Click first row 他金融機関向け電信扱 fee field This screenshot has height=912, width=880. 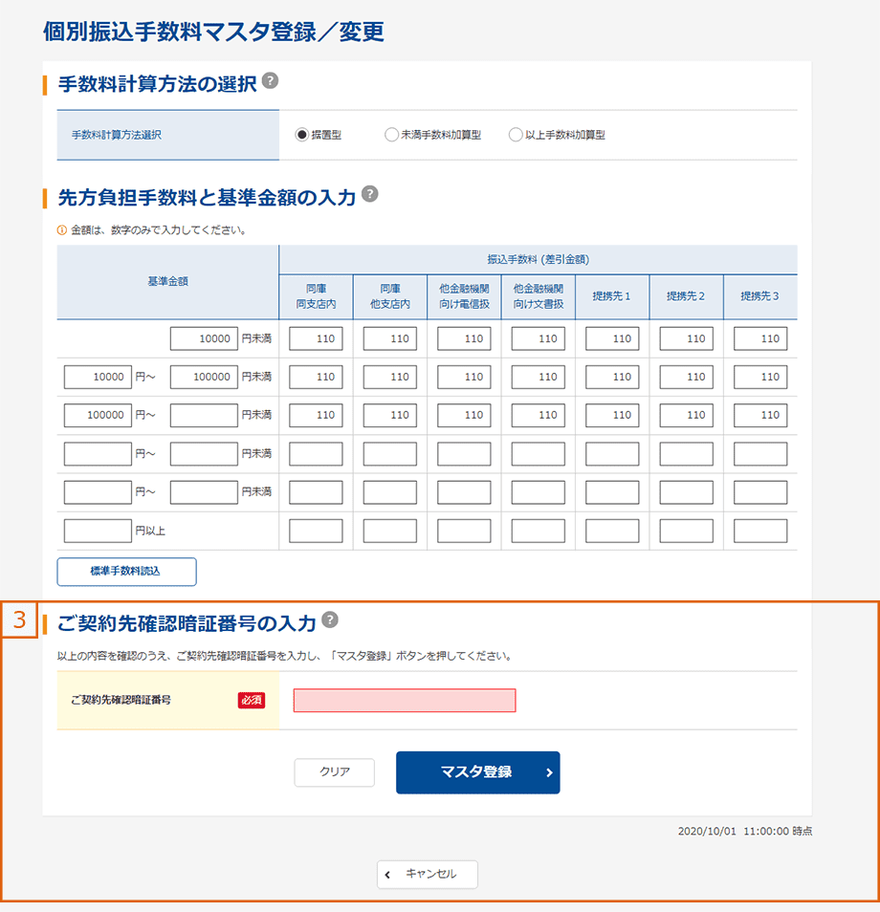pyautogui.click(x=464, y=338)
